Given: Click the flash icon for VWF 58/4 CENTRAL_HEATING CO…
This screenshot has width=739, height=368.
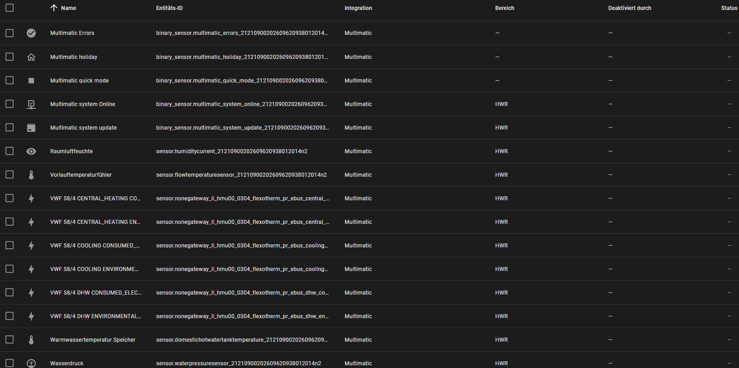Looking at the screenshot, I should [31, 199].
